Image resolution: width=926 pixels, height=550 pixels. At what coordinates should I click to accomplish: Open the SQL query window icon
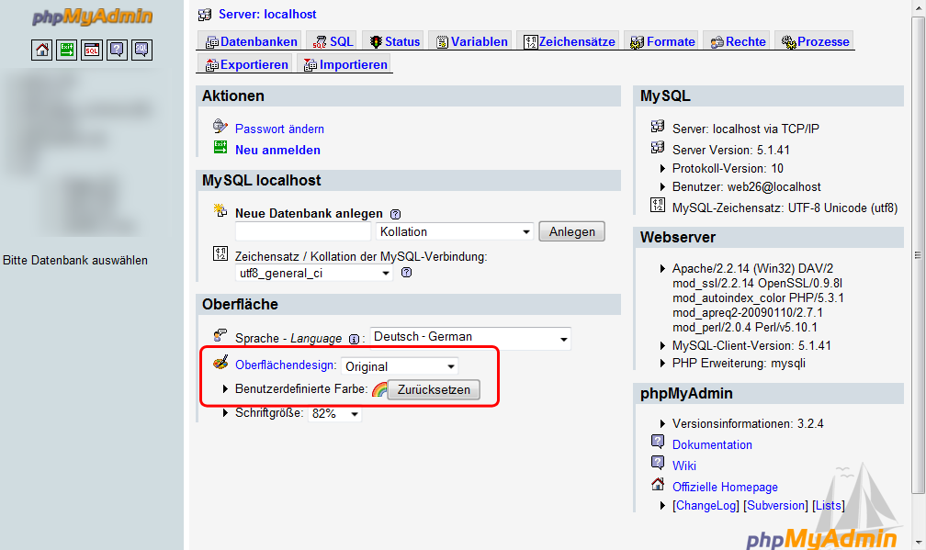92,51
